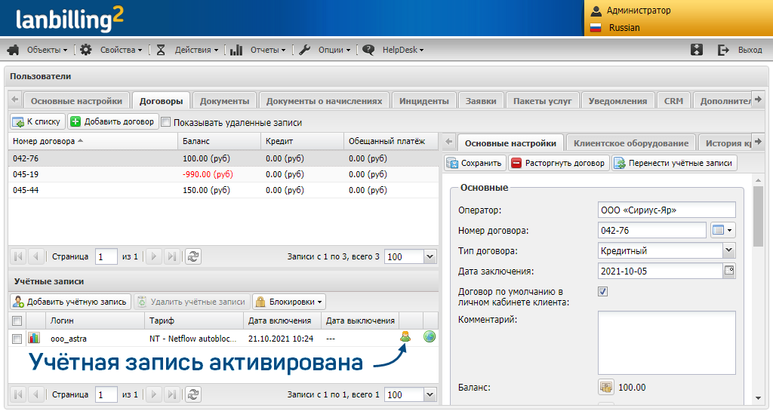Open the users Основные настройки tab
This screenshot has width=773, height=411.
point(76,101)
